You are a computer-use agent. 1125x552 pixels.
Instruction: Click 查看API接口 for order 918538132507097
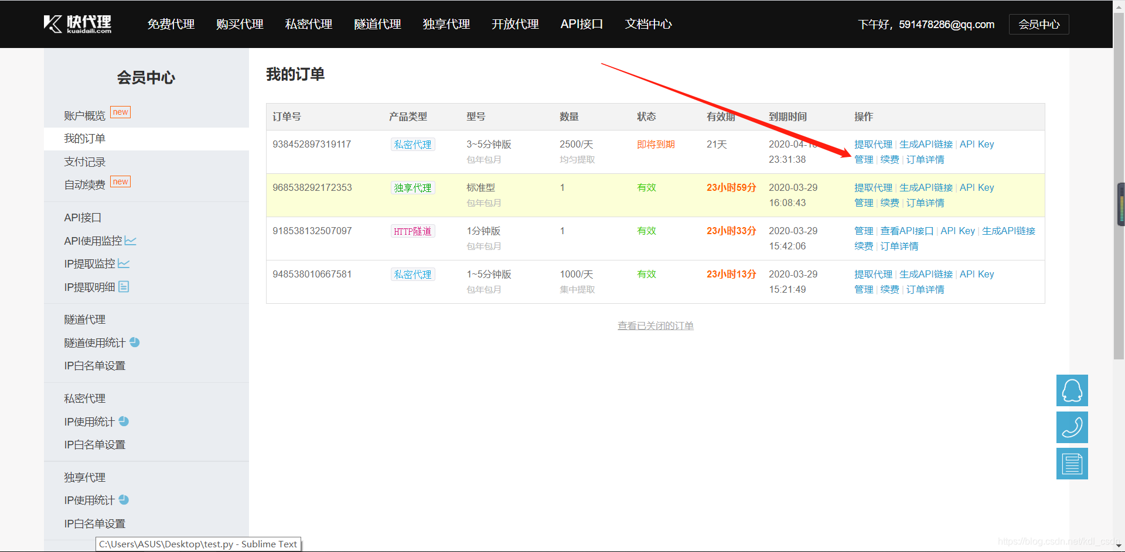[906, 231]
